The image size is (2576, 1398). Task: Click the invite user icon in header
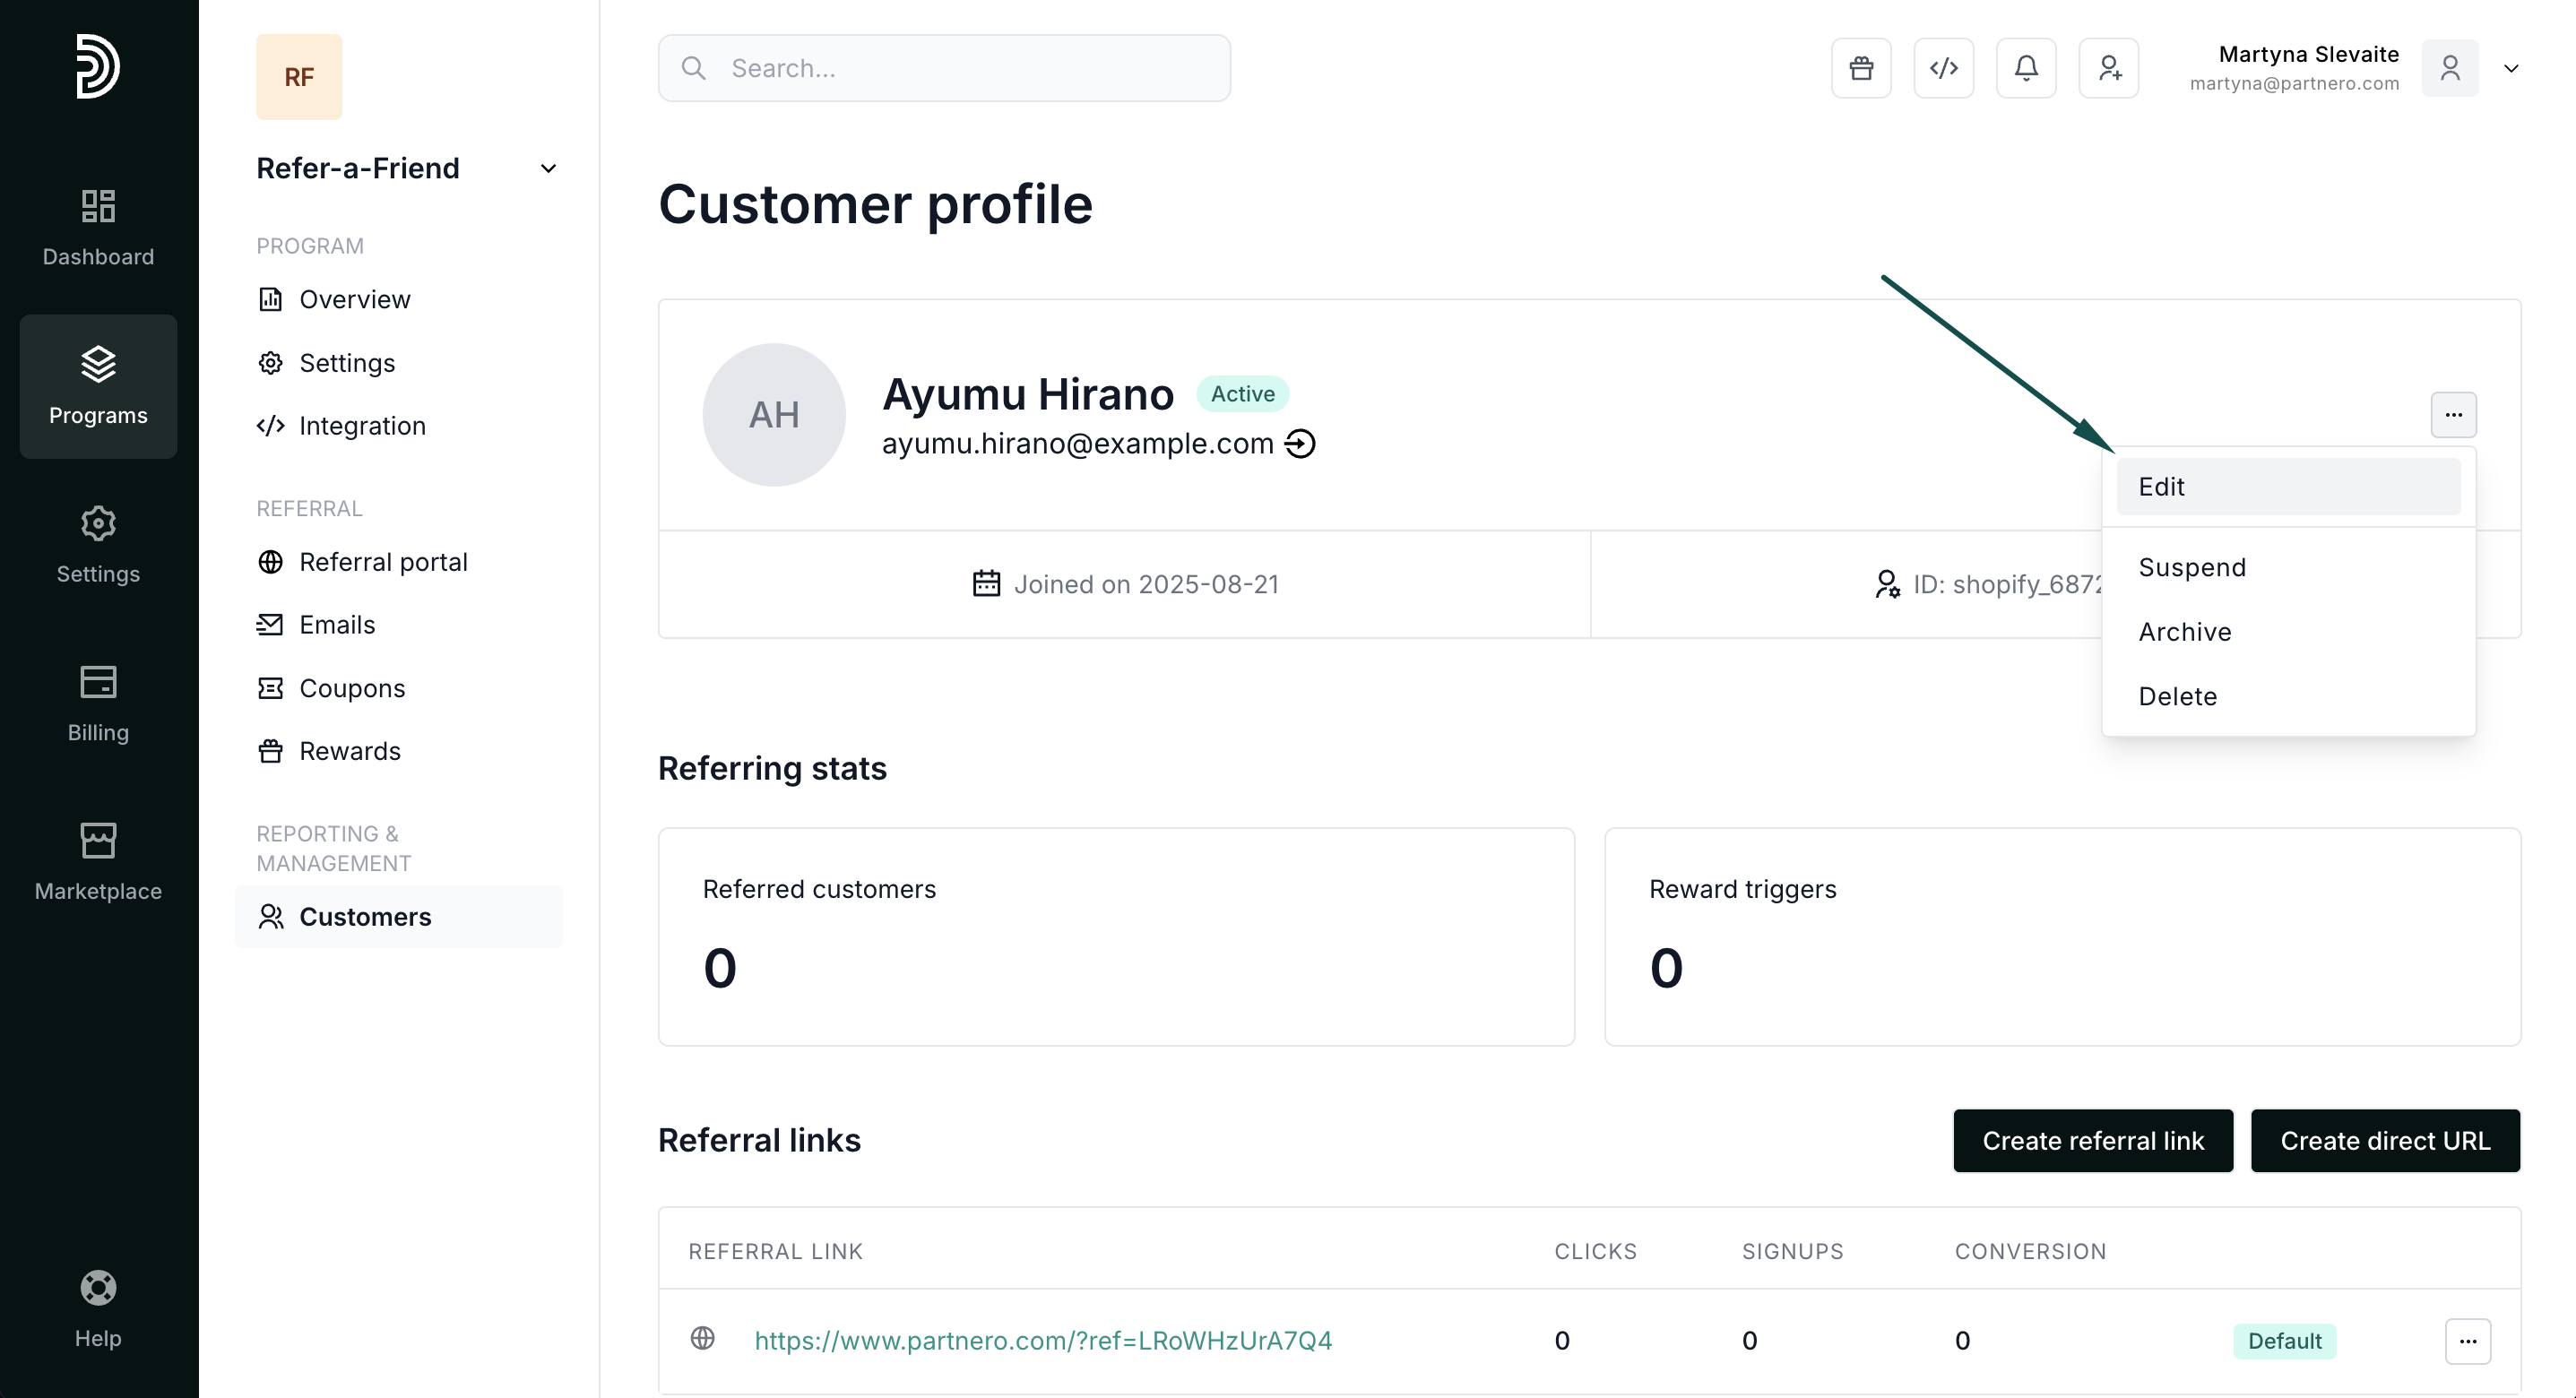pos(2108,68)
